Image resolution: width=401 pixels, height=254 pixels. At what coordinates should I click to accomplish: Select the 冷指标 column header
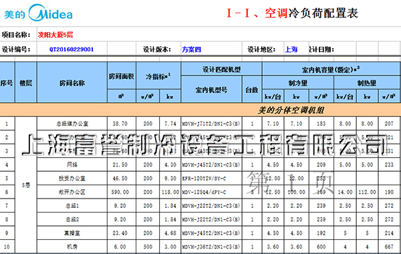(x=158, y=76)
